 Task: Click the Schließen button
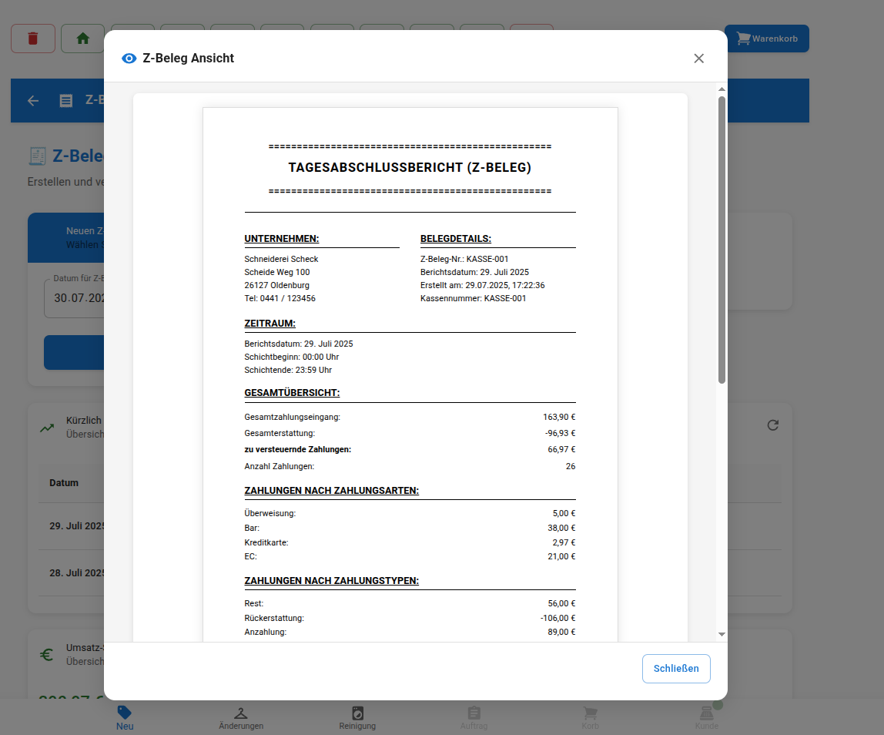[x=676, y=668]
